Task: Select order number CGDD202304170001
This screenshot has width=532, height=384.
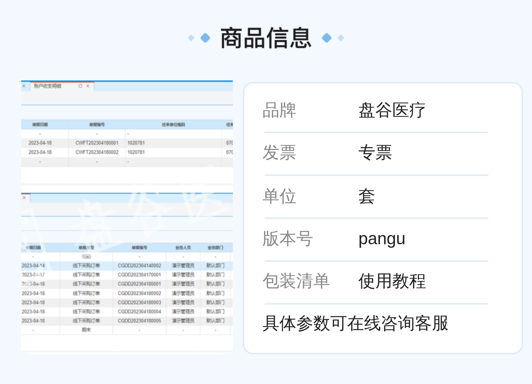Action: (139, 275)
